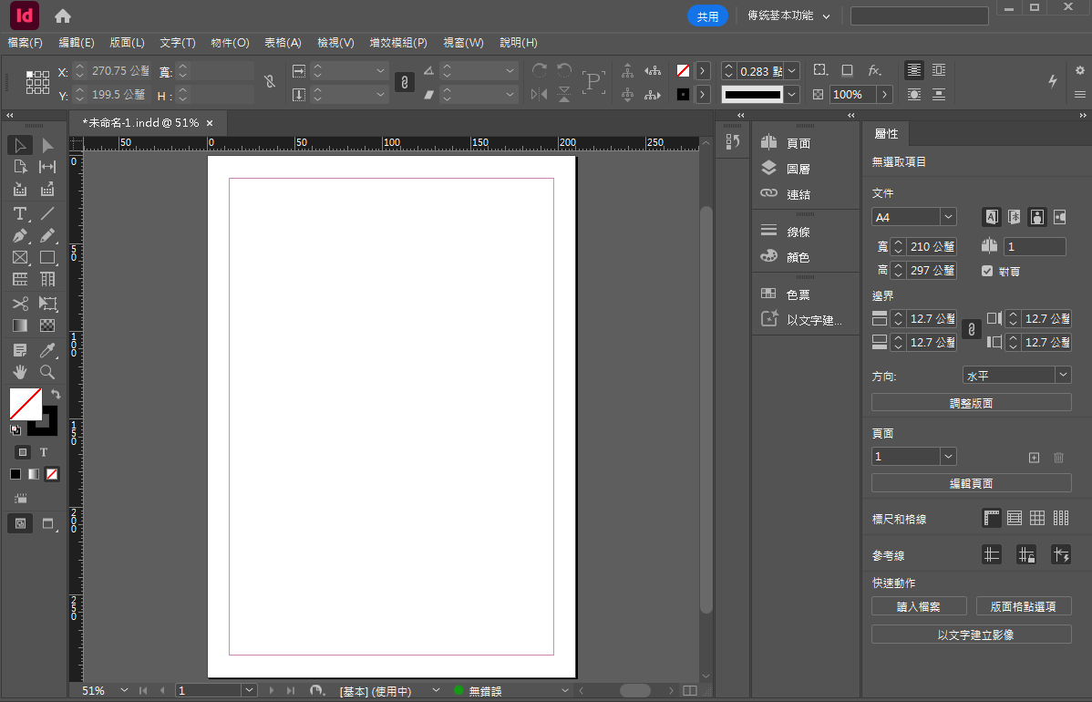
Task: Select the Gradient Feather tool
Action: 47,325
